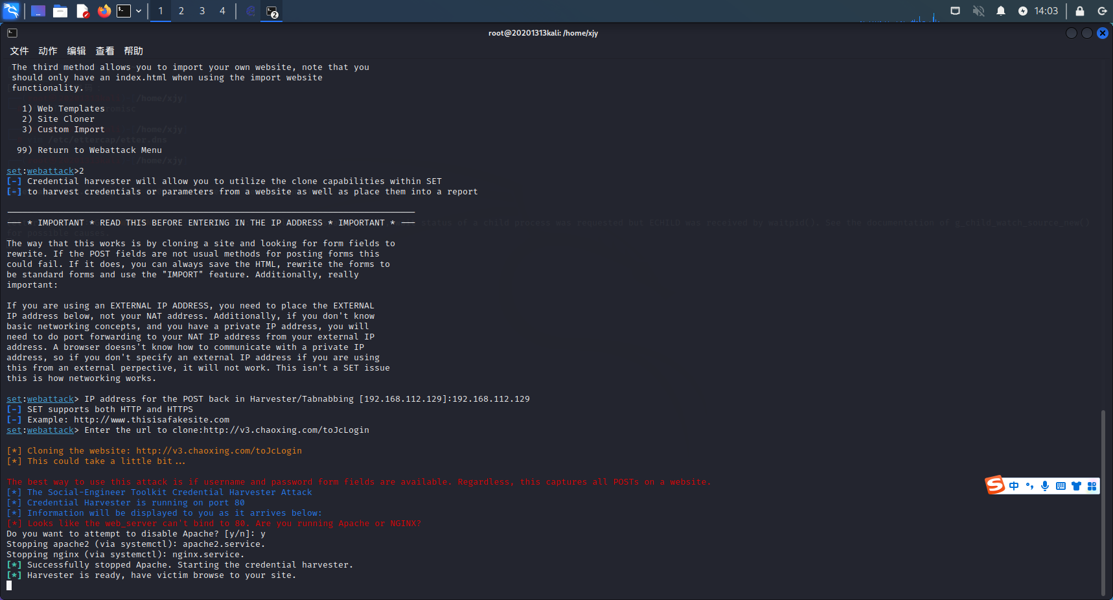Open a new terminal from panel launcher

(124, 11)
